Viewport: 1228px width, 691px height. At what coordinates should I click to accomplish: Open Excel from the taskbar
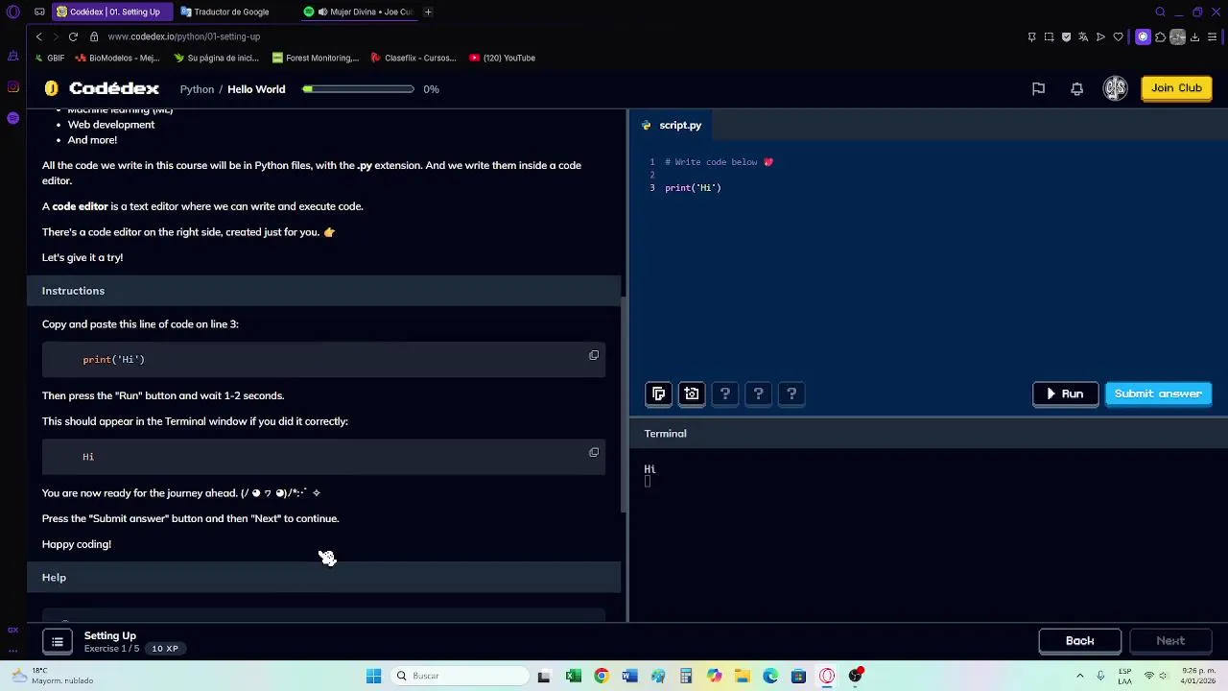tap(573, 676)
